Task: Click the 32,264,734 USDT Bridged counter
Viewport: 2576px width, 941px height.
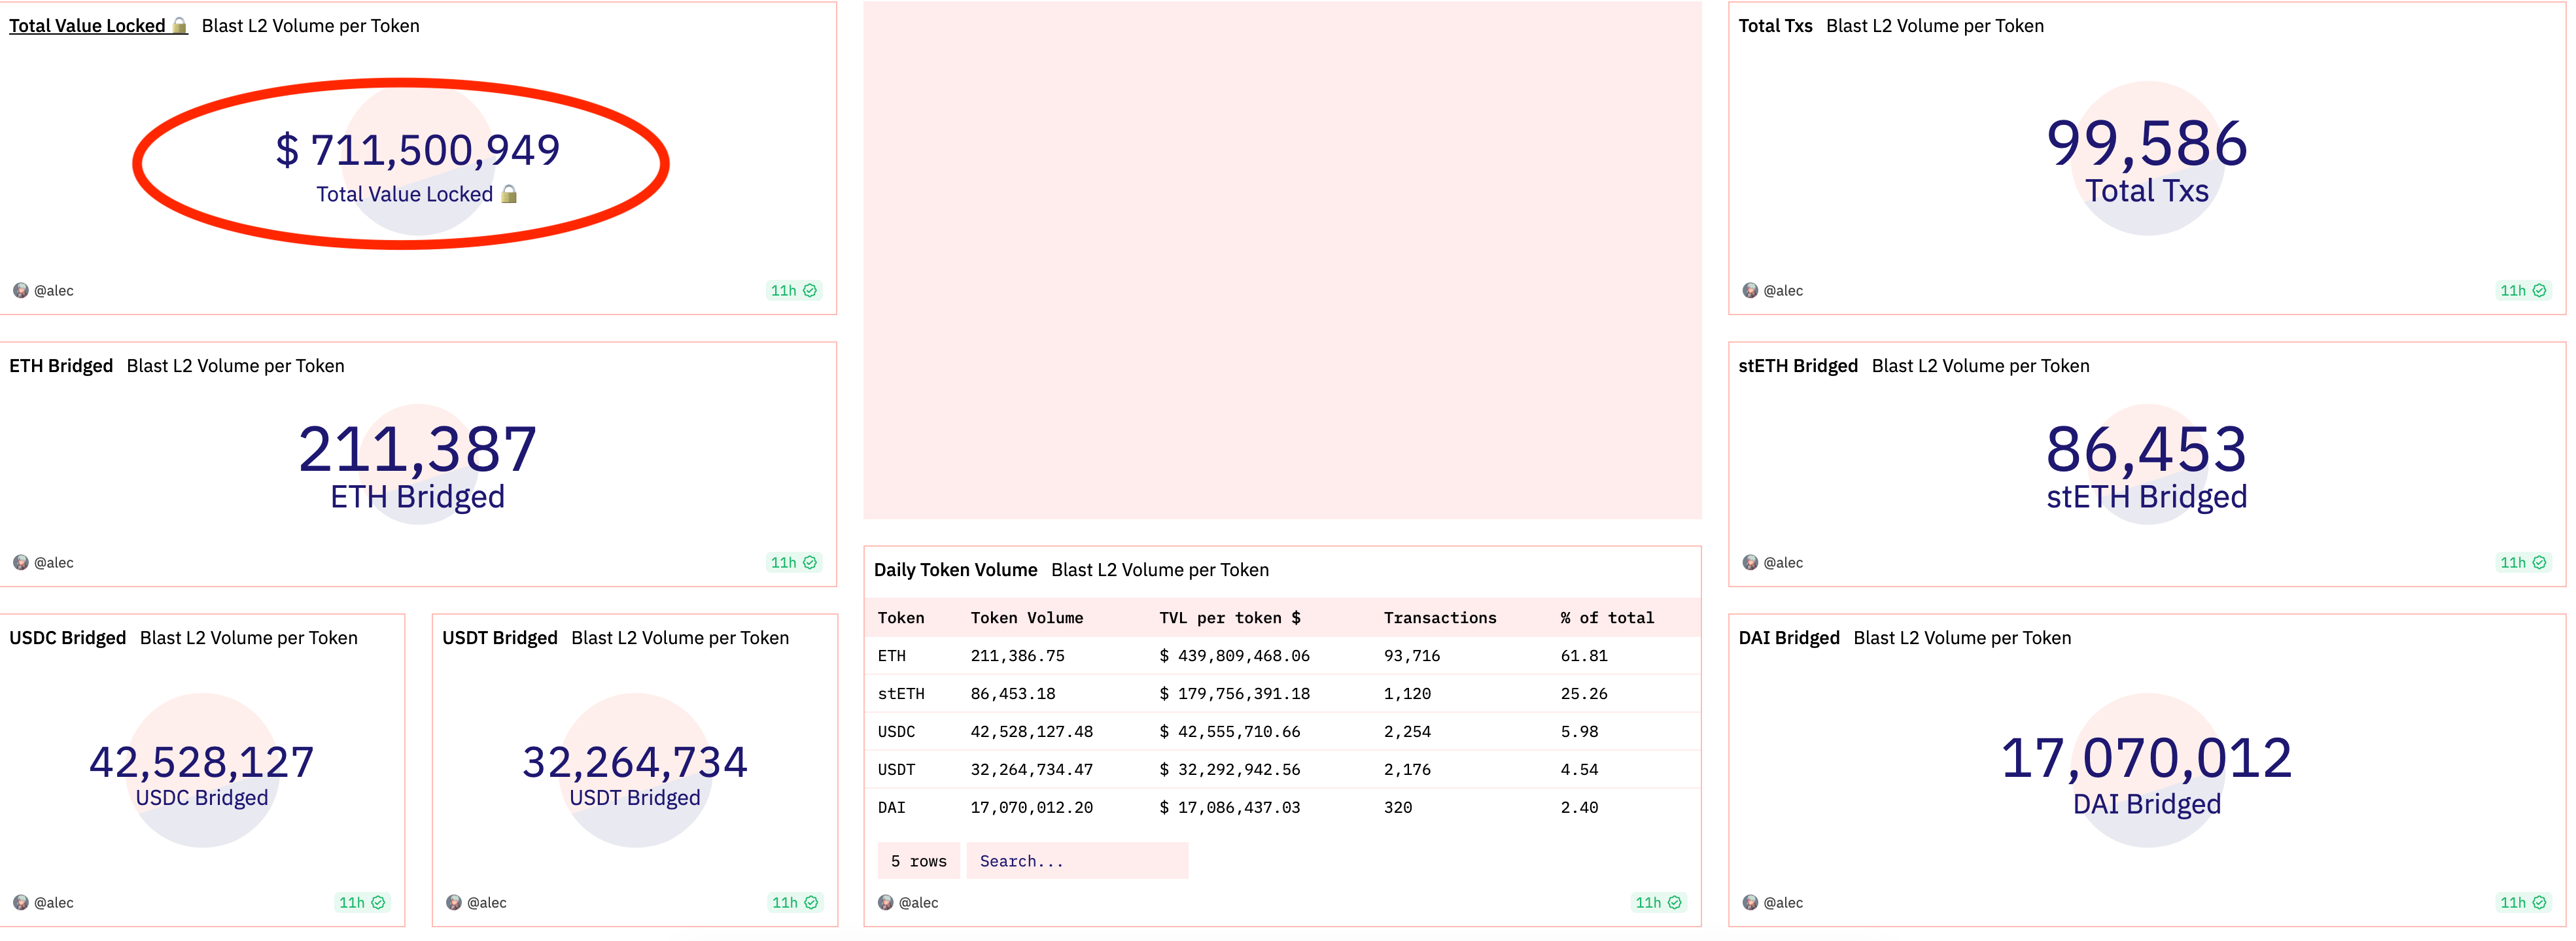Action: click(635, 762)
